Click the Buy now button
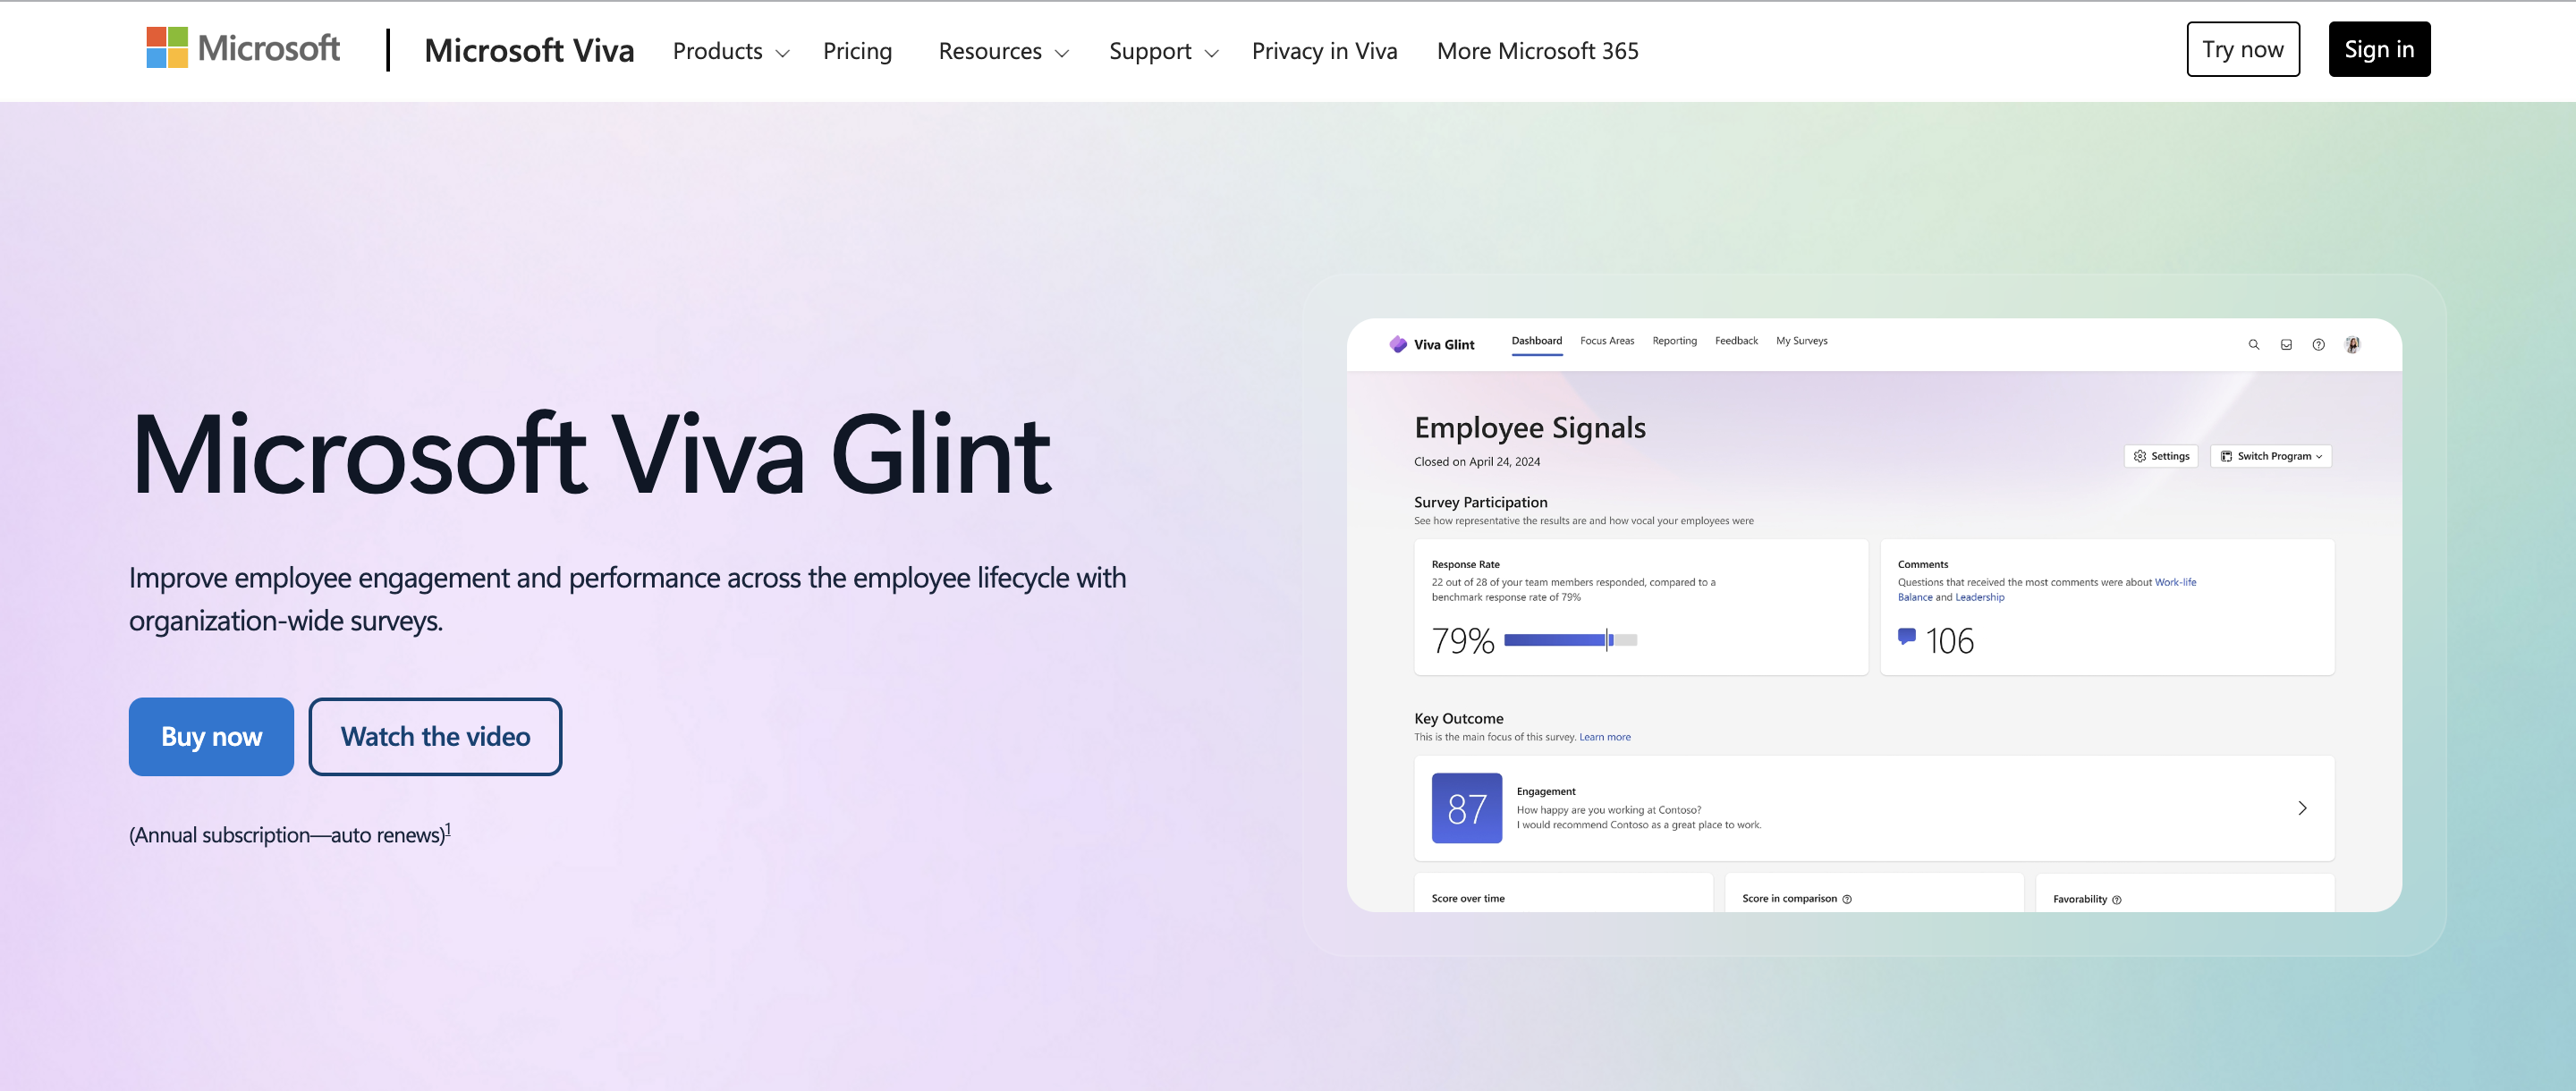2576x1091 pixels. pyautogui.click(x=211, y=737)
